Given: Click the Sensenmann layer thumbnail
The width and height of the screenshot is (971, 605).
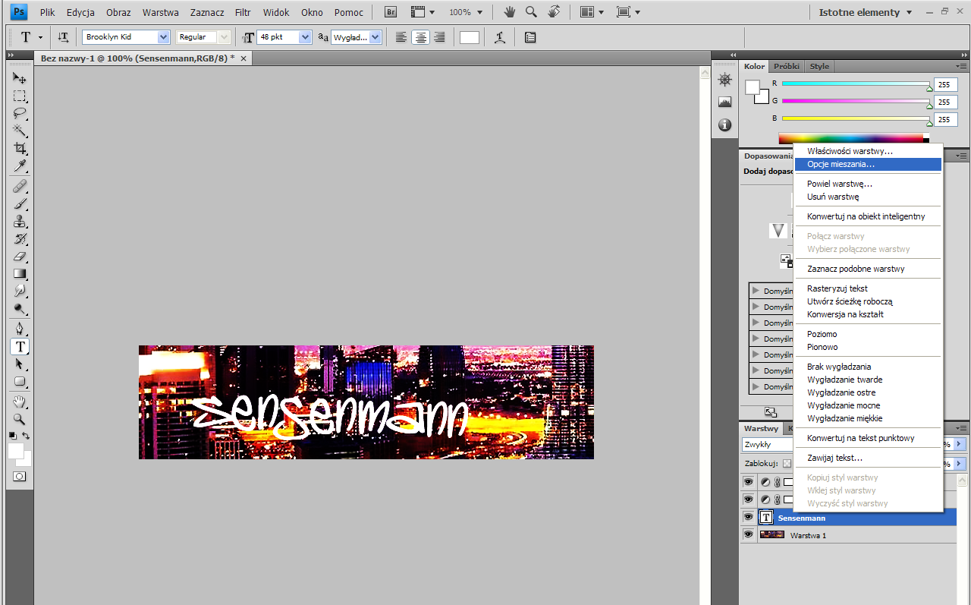Looking at the screenshot, I should pos(766,518).
